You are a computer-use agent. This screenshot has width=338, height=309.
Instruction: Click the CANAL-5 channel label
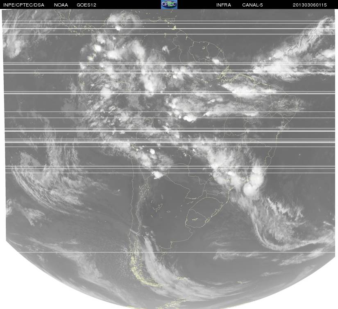click(252, 5)
